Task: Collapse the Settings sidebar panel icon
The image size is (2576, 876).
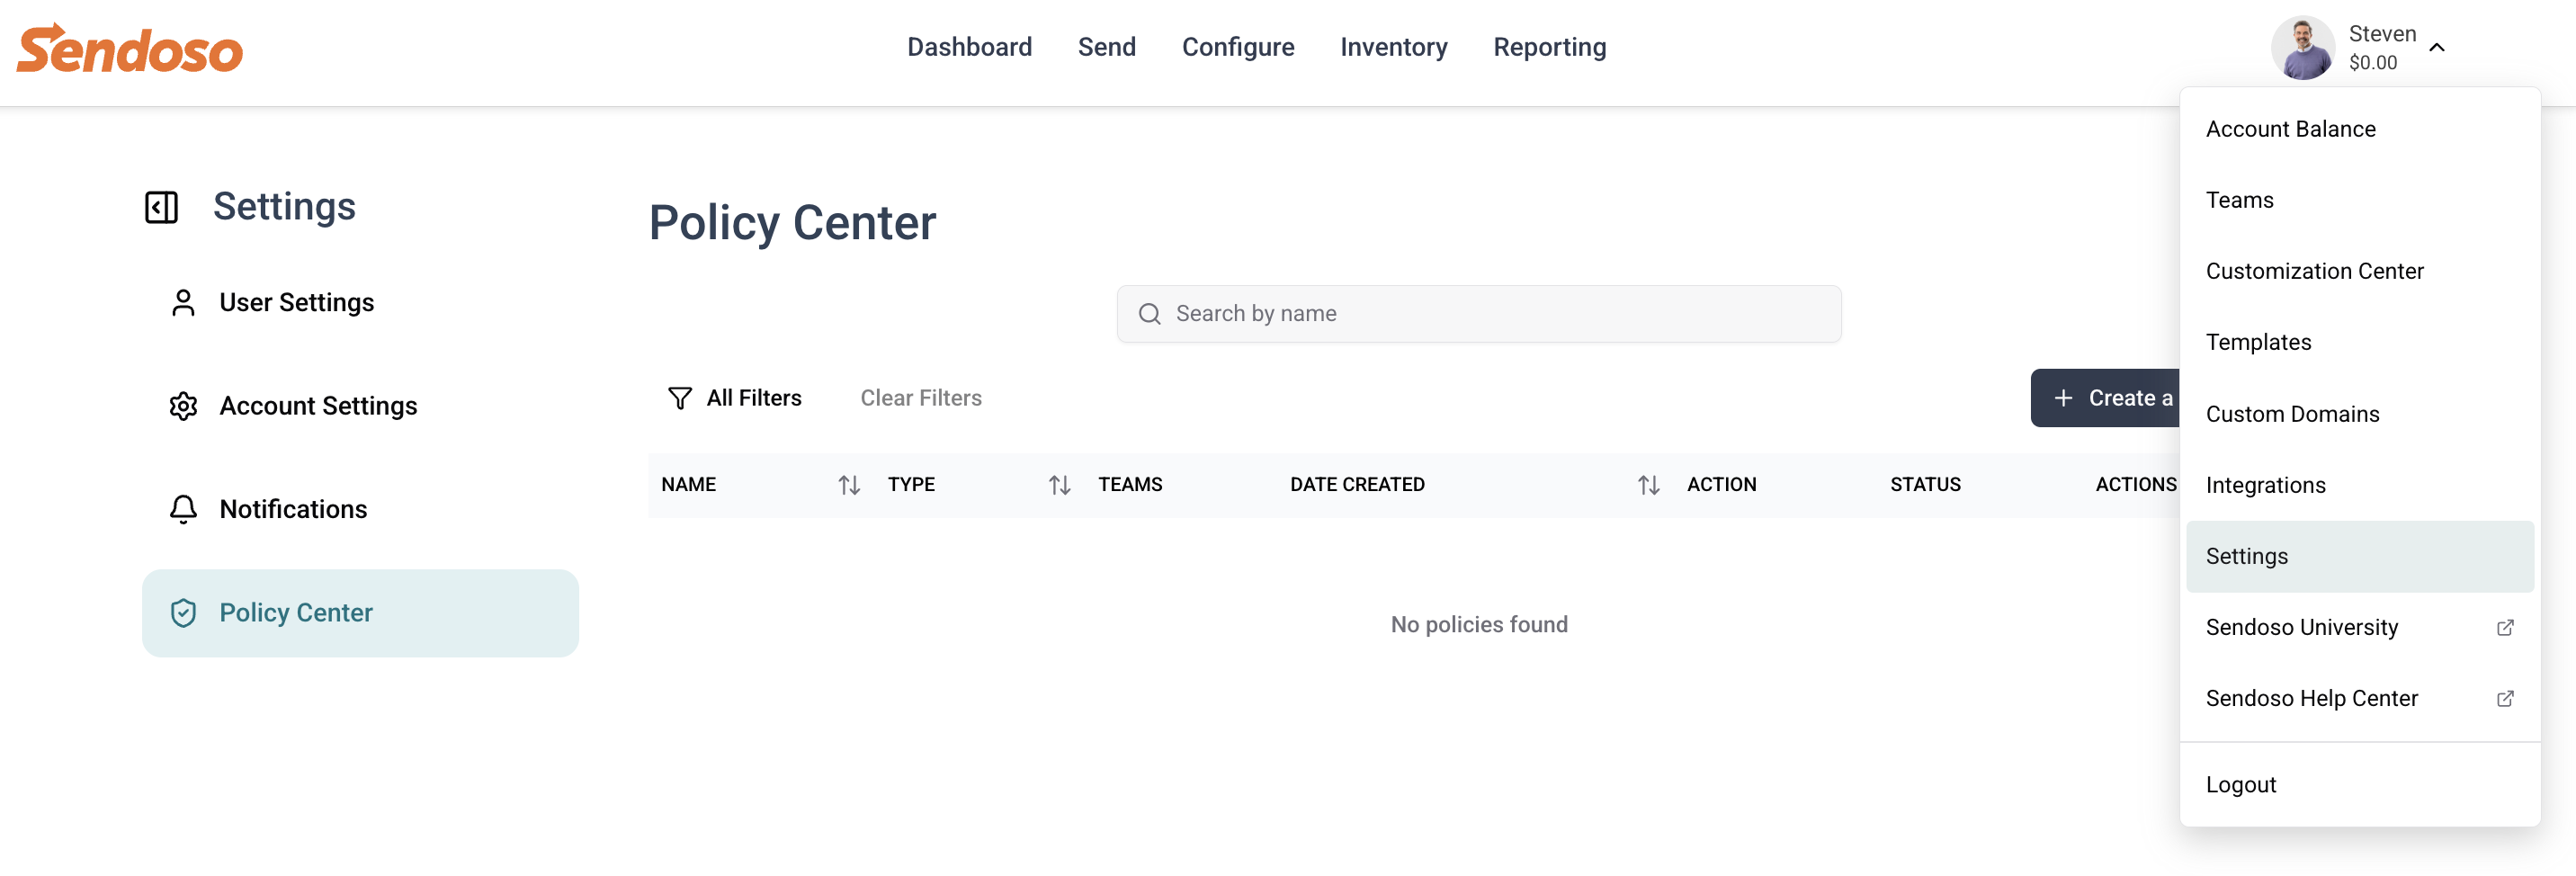Action: [x=161, y=207]
